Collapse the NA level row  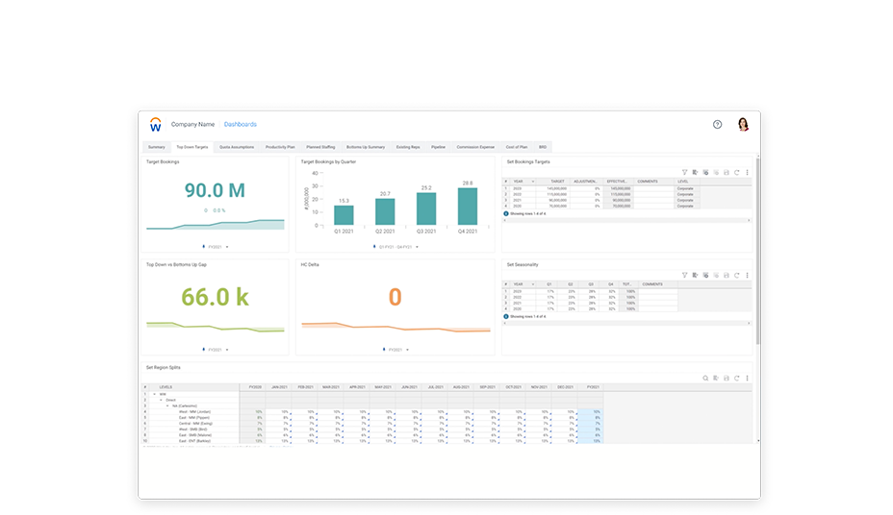point(167,405)
